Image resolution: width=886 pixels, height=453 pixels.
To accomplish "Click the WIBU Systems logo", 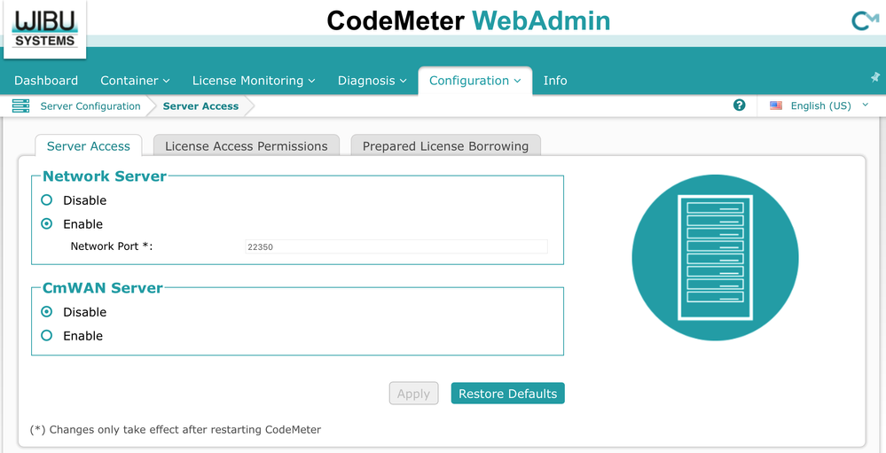I will point(44,28).
